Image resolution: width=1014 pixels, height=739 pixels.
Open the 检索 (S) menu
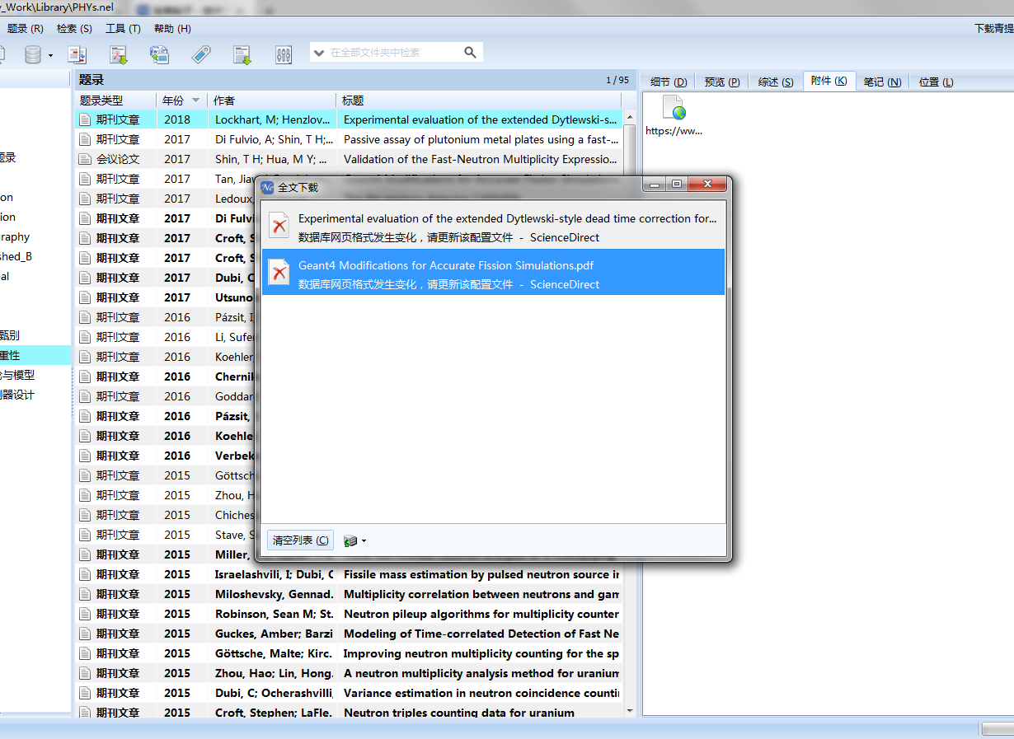tap(74, 28)
